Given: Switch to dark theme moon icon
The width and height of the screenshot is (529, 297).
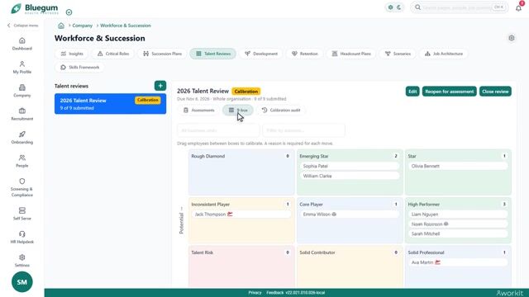Looking at the screenshot, I should click(398, 7).
